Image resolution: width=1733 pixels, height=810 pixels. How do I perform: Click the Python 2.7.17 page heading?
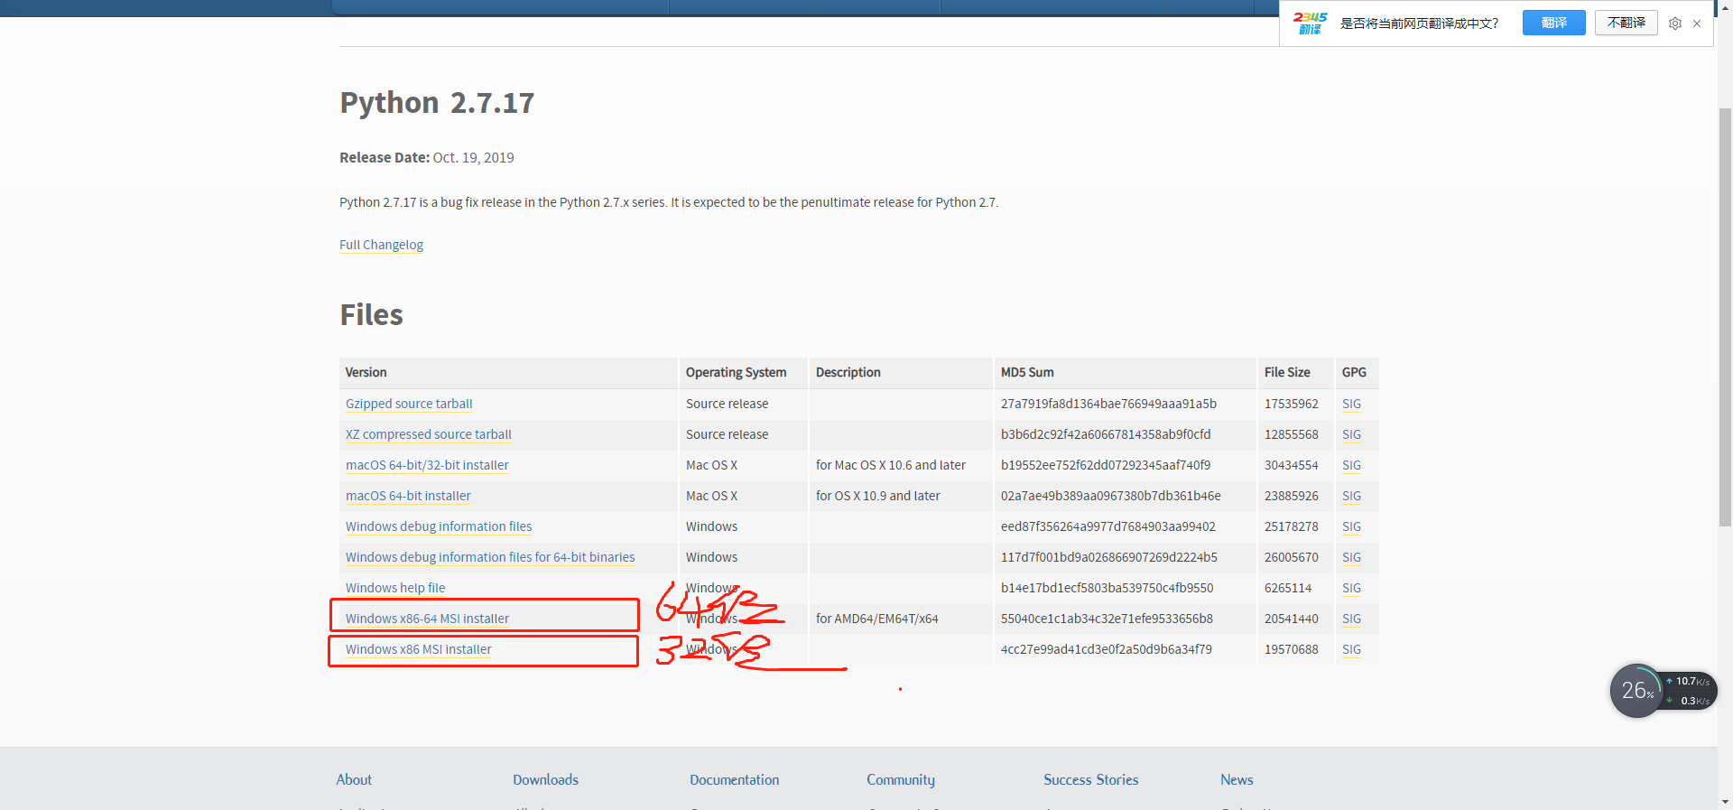pos(437,103)
